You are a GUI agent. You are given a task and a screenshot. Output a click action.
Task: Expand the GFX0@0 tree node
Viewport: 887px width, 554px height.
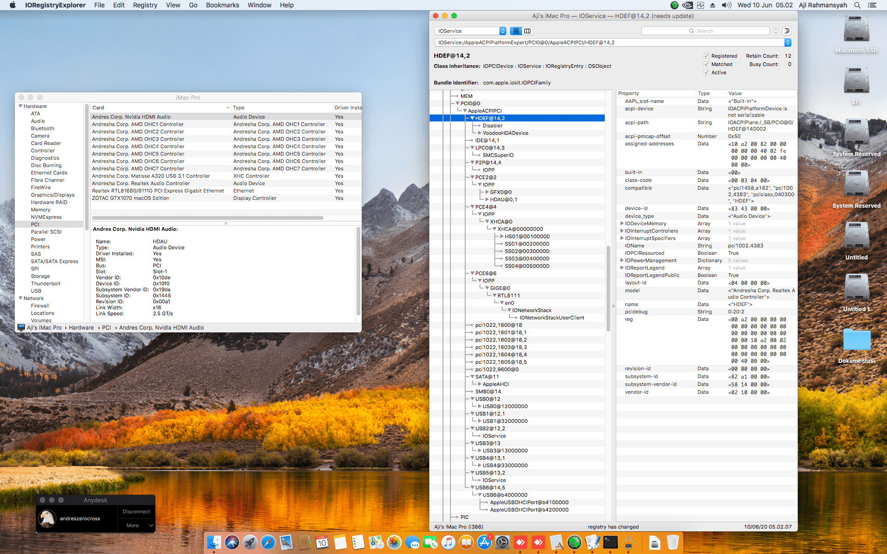click(487, 192)
